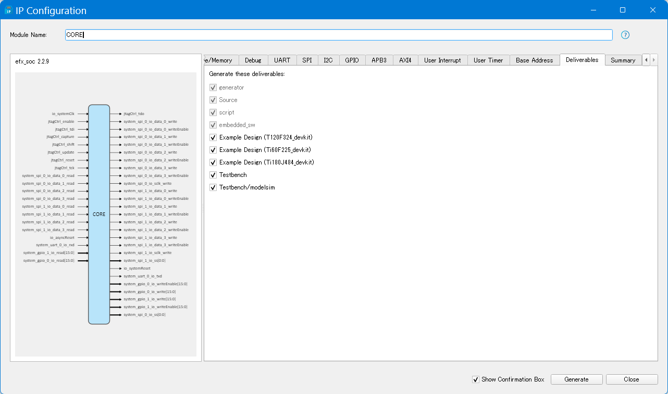Click the IP Configuration title icon
This screenshot has height=394, width=668.
pyautogui.click(x=8, y=10)
